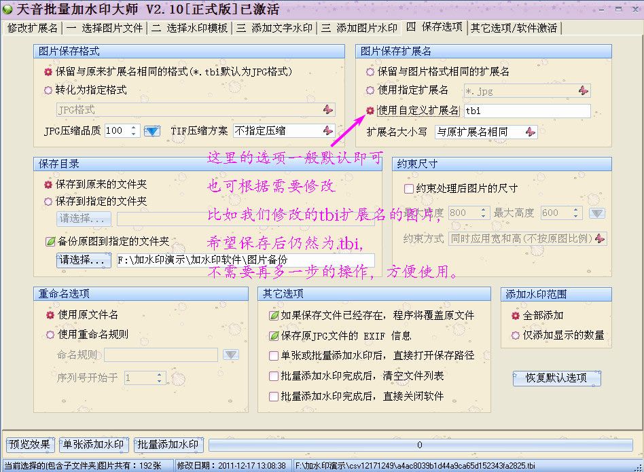Toggle 备份原图到指定的文件夹 checkbox
The image size is (644, 472).
pos(49,241)
